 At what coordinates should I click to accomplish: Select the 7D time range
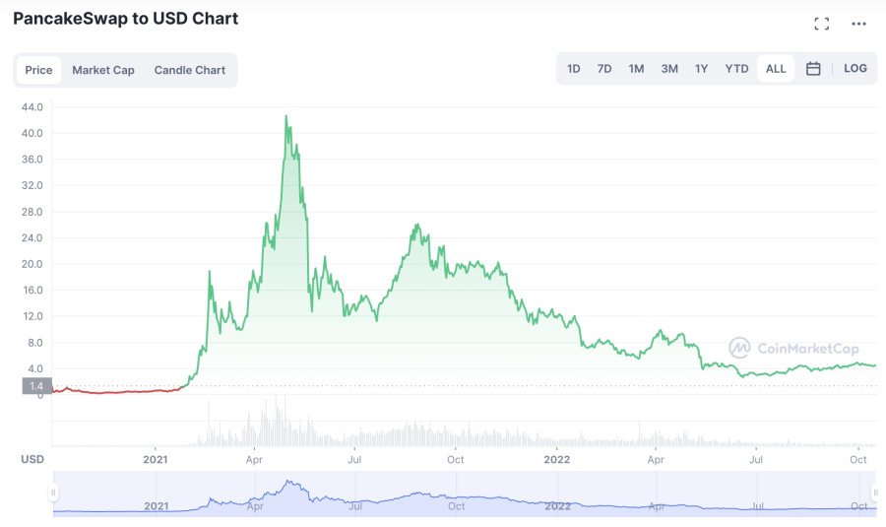click(604, 69)
